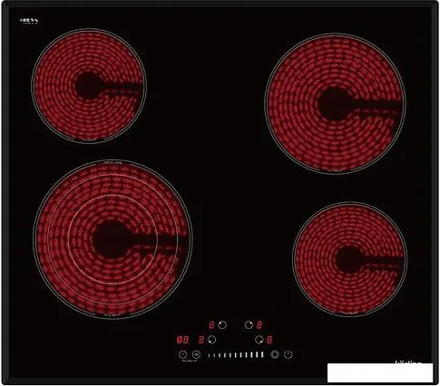Tap the front-left heat level digit display
440x386 pixels.
[x=201, y=340]
